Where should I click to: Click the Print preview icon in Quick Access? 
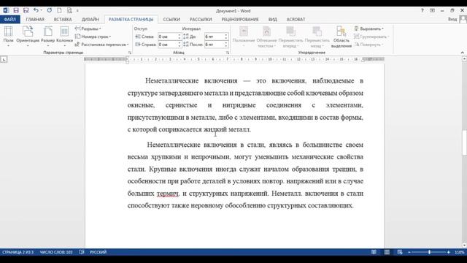(69, 10)
